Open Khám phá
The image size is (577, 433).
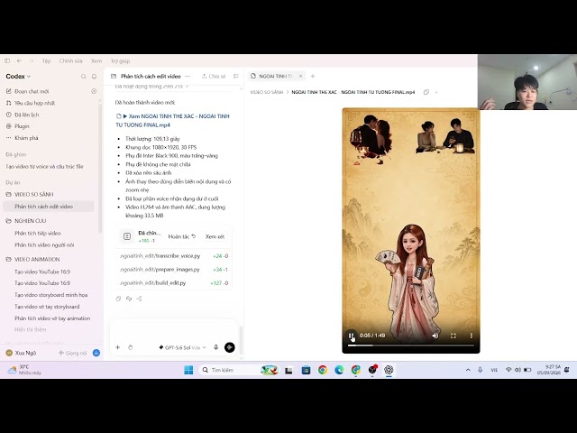coord(26,138)
